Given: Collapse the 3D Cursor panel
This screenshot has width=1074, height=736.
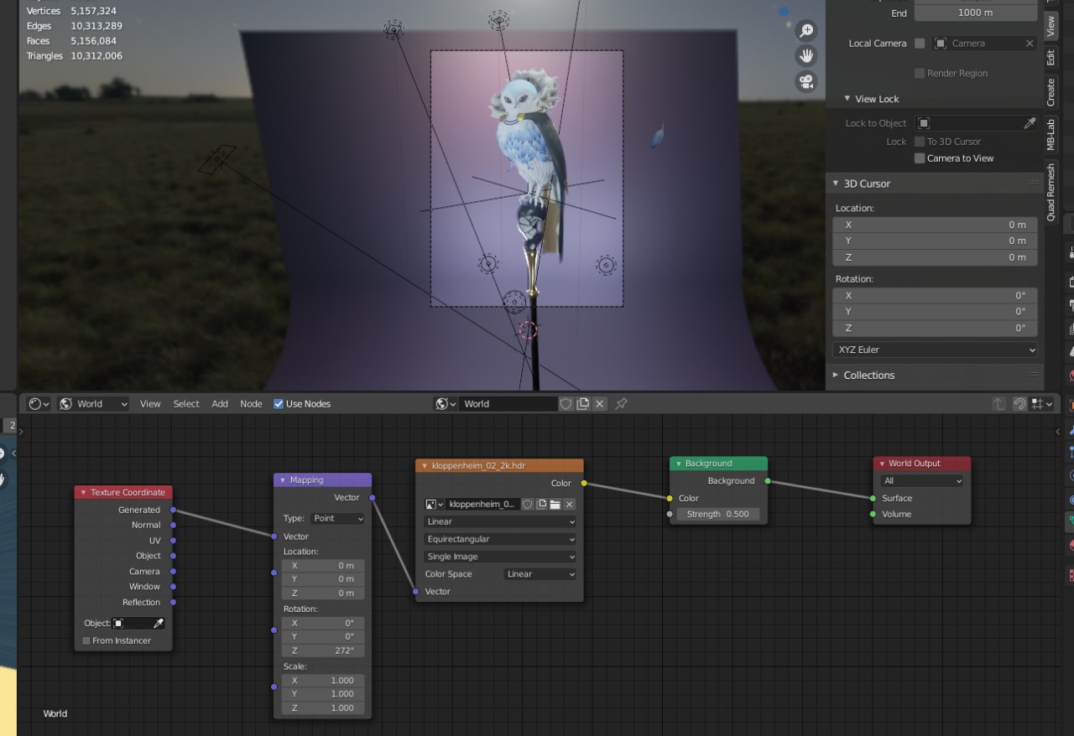Looking at the screenshot, I should coord(836,184).
